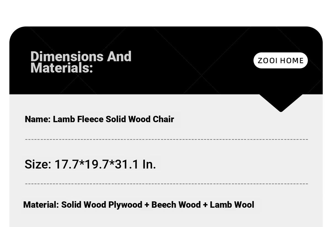Screen dimensions: 331x227
Task: Click the word 'Materials:' in the header
Action: 62,68
